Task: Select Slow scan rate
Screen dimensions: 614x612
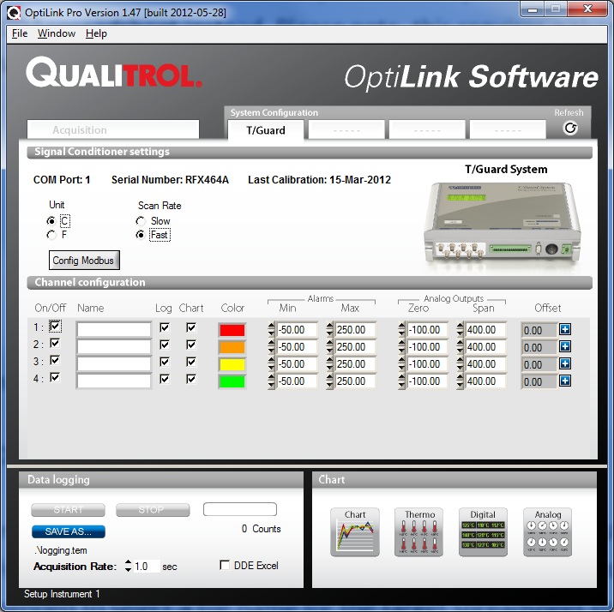Action: pos(141,221)
